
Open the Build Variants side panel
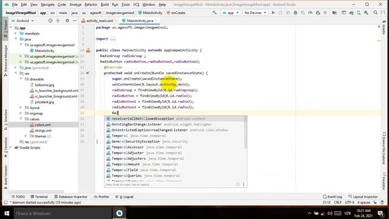click(5, 177)
